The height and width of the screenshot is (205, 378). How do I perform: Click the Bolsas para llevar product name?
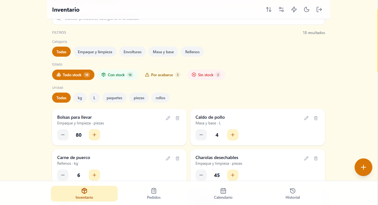(x=75, y=117)
